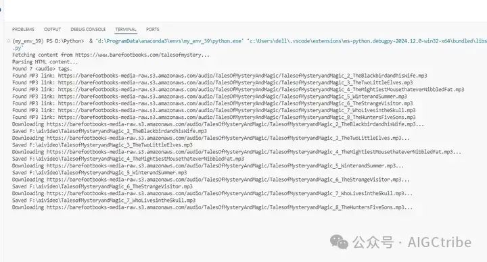Click the Saved path for TheTwoLittleElves.mp3
The height and width of the screenshot is (262, 487).
[x=111, y=145]
